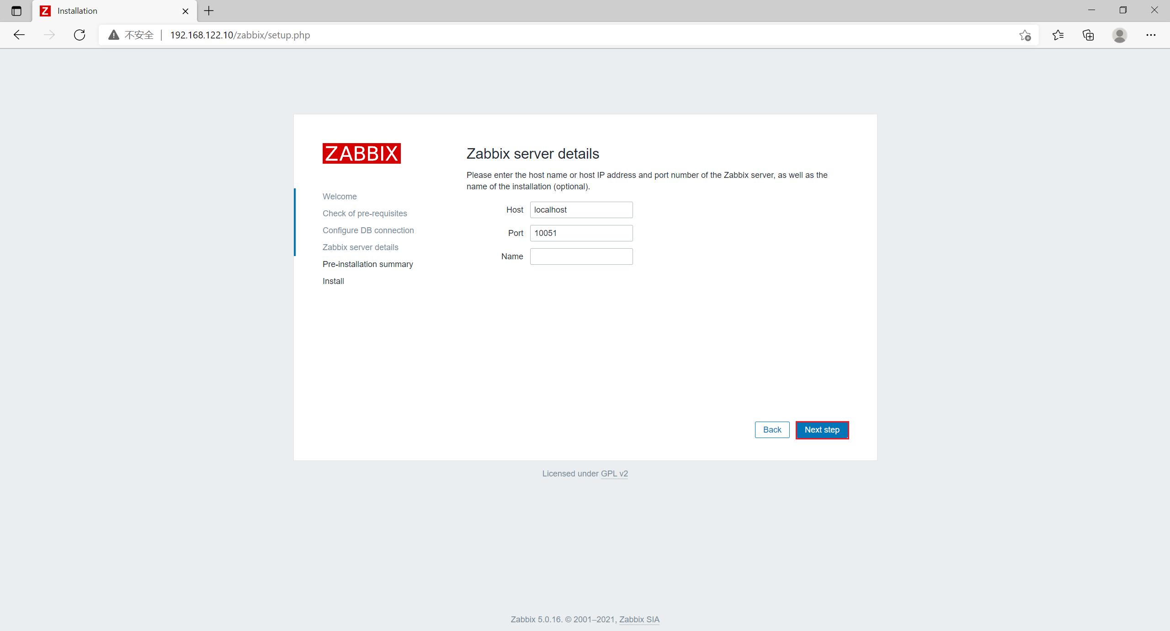Select Check of pre-requisites step
The height and width of the screenshot is (631, 1170).
tap(365, 214)
